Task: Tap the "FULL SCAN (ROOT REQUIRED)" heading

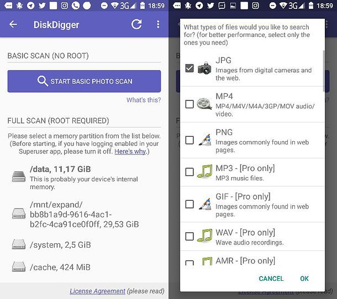Action: pos(58,121)
